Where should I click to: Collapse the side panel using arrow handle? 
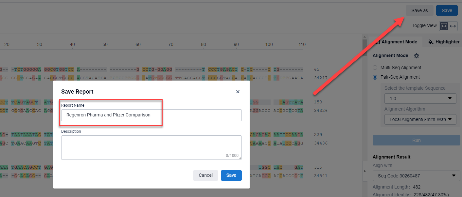pyautogui.click(x=365, y=171)
